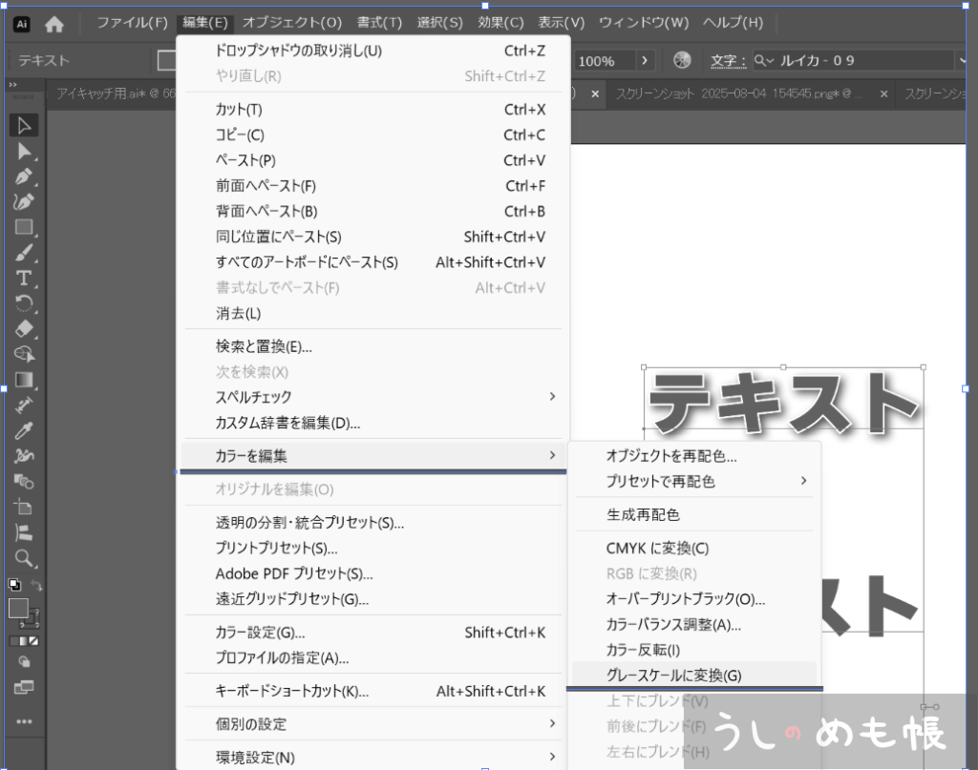This screenshot has height=770, width=978.
Task: Select the Eyedropper tool
Action: click(24, 430)
